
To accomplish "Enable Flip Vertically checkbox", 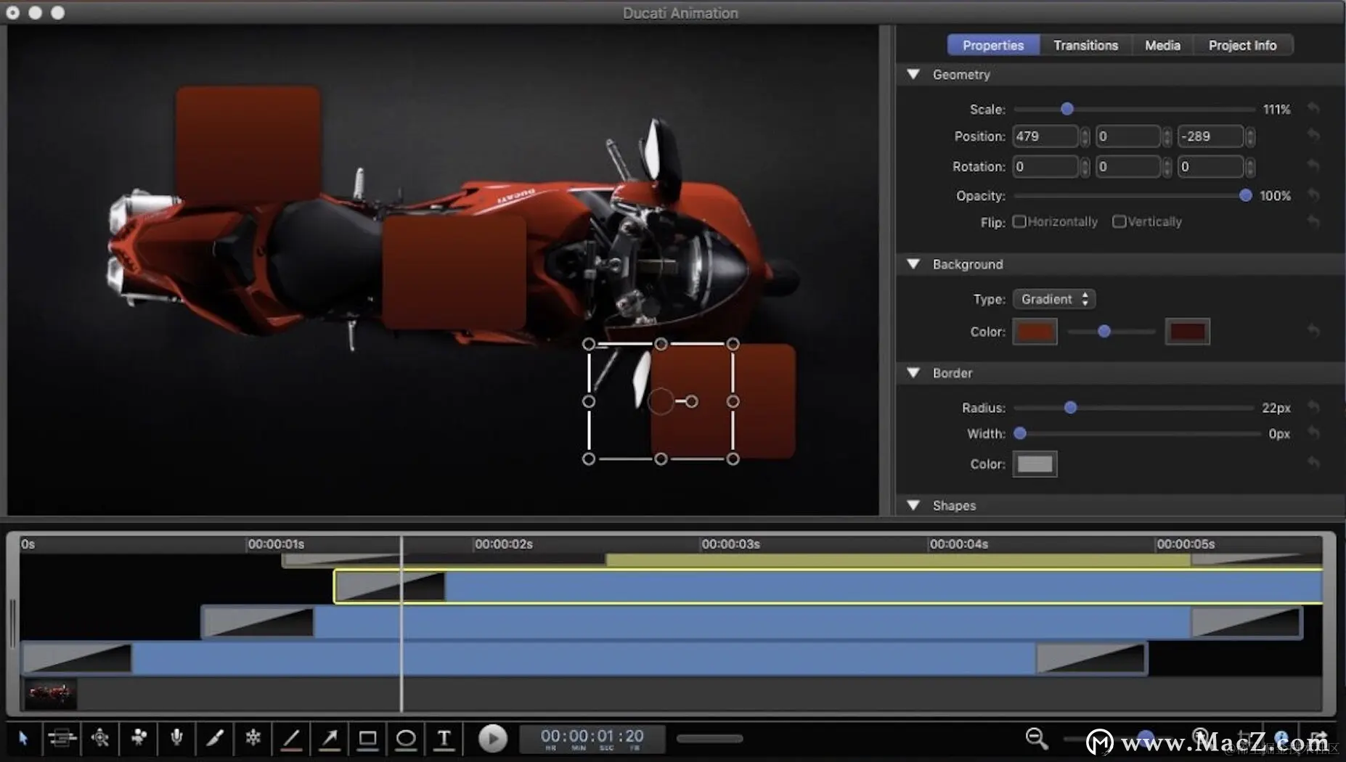I will [x=1119, y=222].
